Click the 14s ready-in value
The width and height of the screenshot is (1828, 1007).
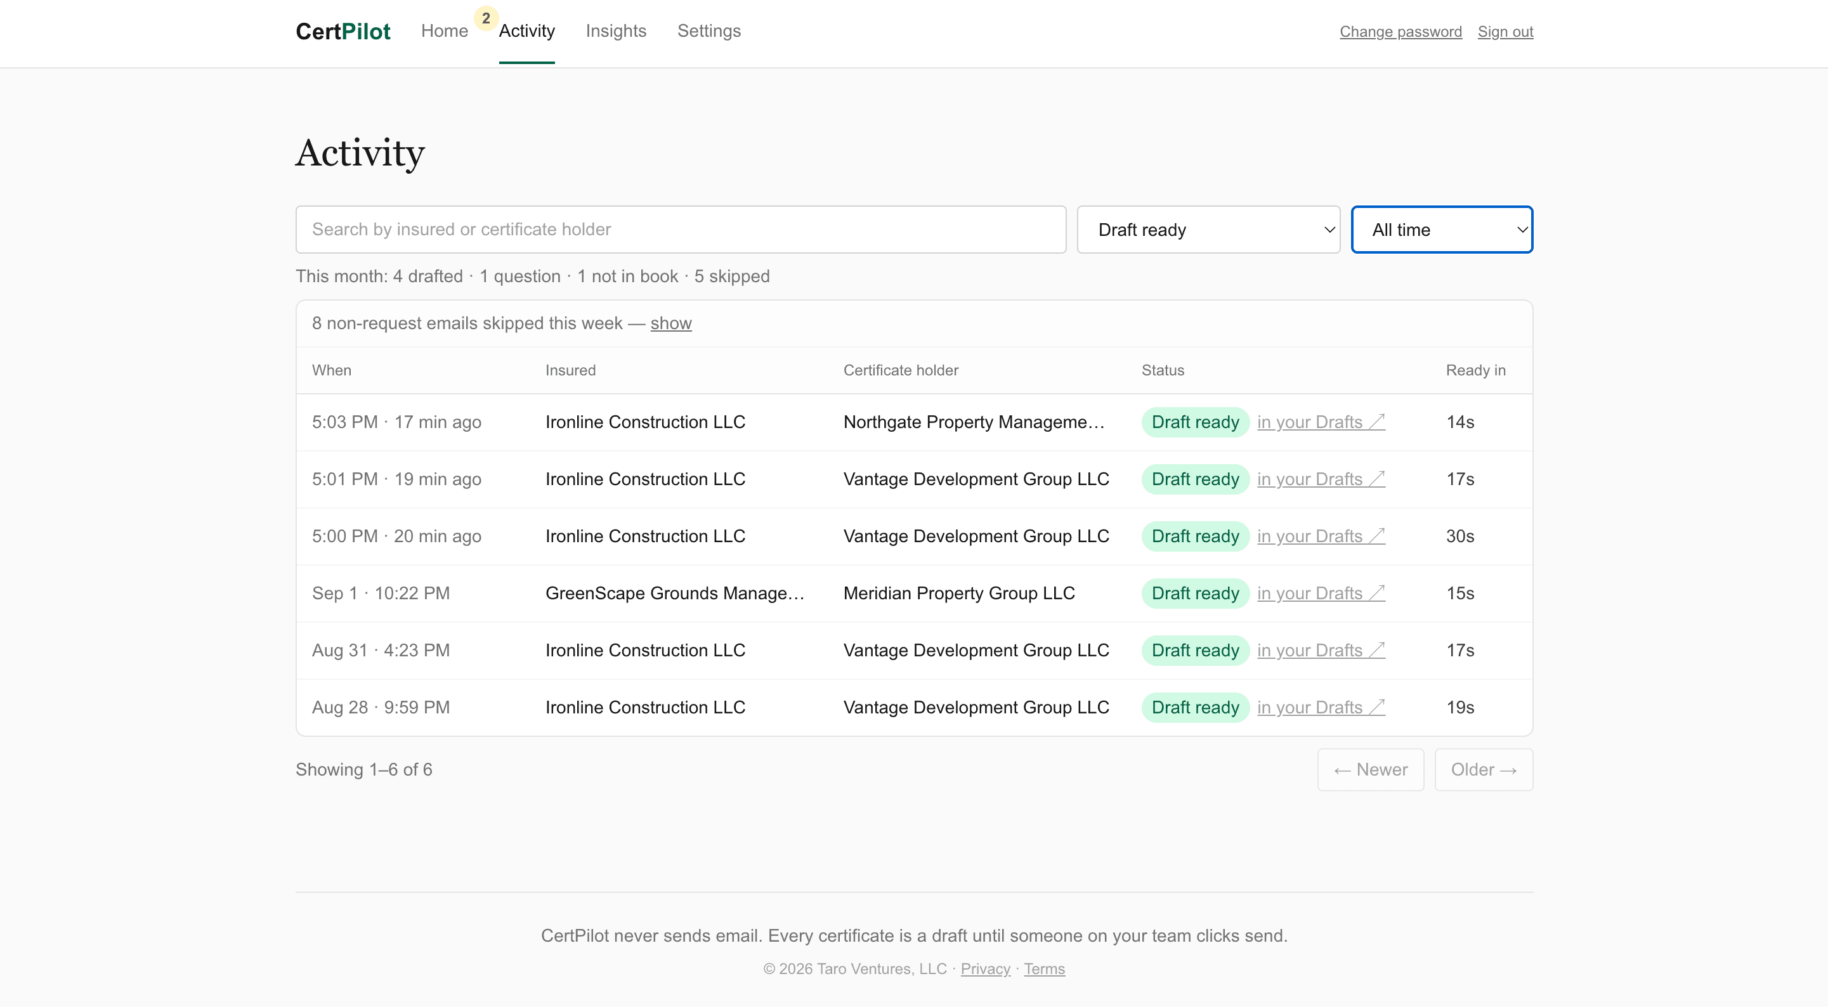[x=1459, y=422]
